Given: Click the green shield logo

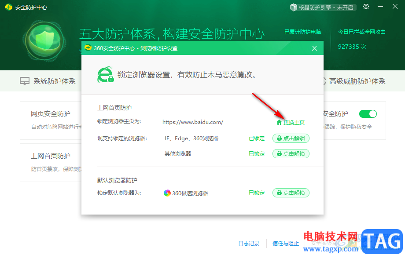Looking at the screenshot, I should click(44, 41).
